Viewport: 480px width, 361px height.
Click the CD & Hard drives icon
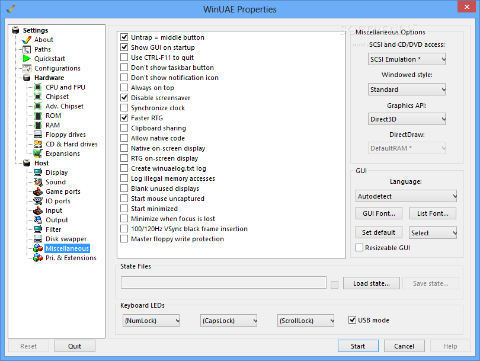click(38, 144)
